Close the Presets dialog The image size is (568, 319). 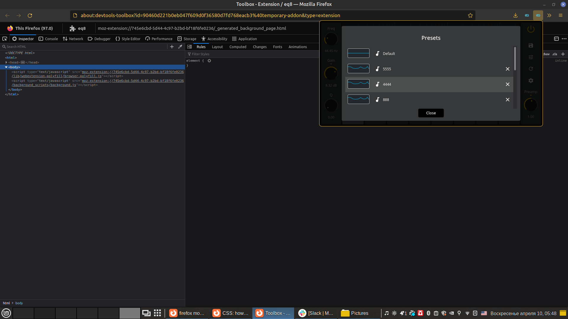(x=431, y=113)
